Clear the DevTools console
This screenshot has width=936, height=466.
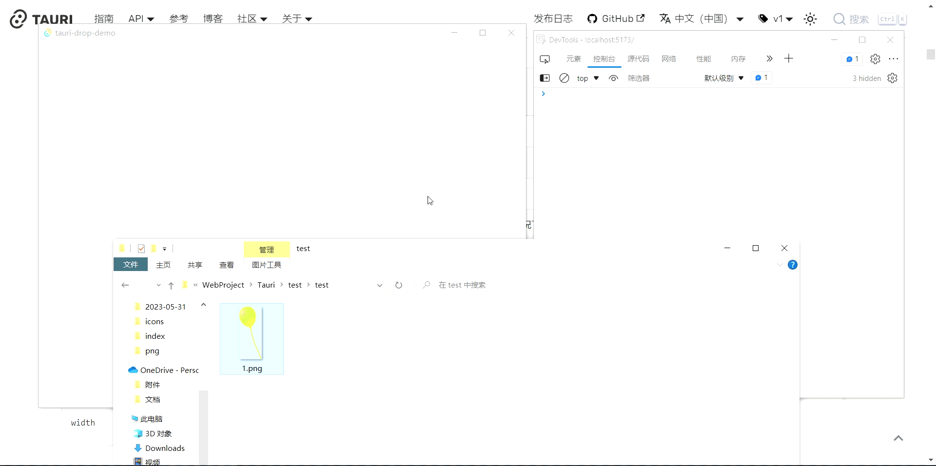tap(564, 78)
